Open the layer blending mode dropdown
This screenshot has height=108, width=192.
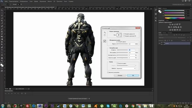pyautogui.click(x=167, y=38)
